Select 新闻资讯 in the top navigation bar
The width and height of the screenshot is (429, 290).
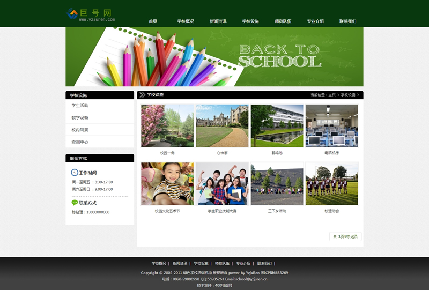pyautogui.click(x=218, y=21)
